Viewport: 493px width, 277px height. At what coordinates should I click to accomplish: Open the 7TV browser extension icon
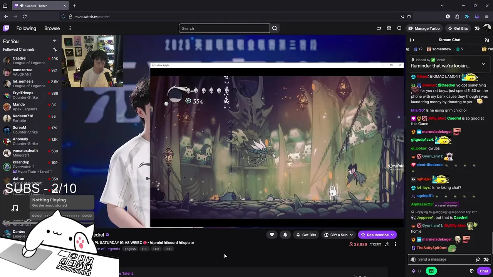click(467, 17)
